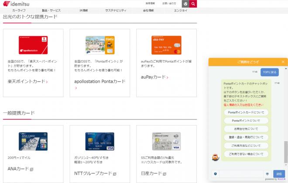Viewport: 288px width, 183px height.
Task: Open the globe language selector icon
Action: tap(185, 3)
